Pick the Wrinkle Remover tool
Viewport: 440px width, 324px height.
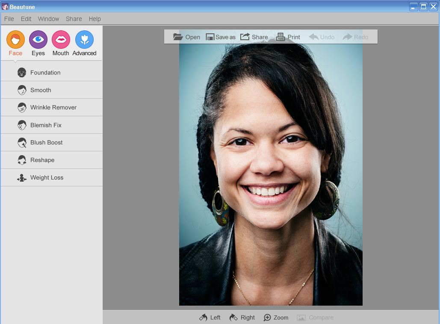click(x=53, y=107)
